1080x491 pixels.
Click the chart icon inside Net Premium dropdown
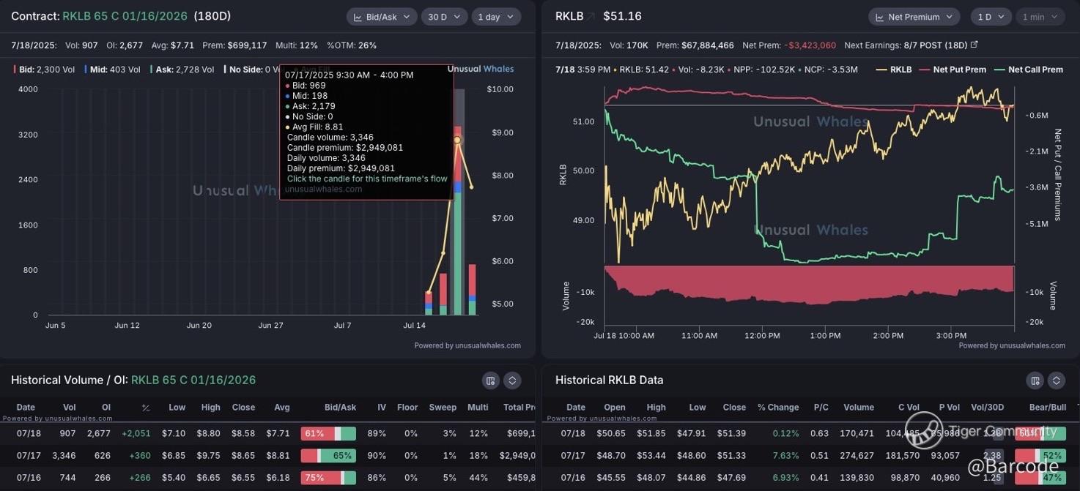[x=881, y=17]
